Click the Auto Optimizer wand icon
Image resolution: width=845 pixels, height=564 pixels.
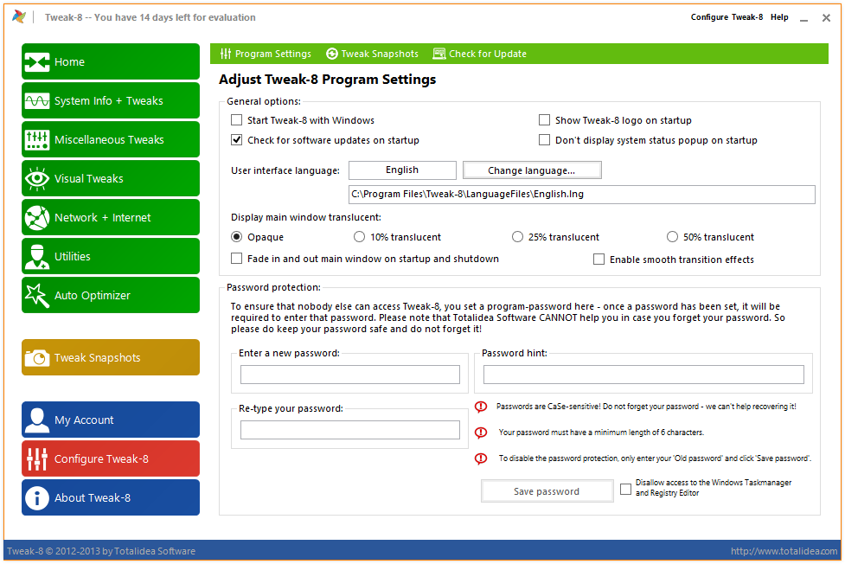pyautogui.click(x=36, y=296)
